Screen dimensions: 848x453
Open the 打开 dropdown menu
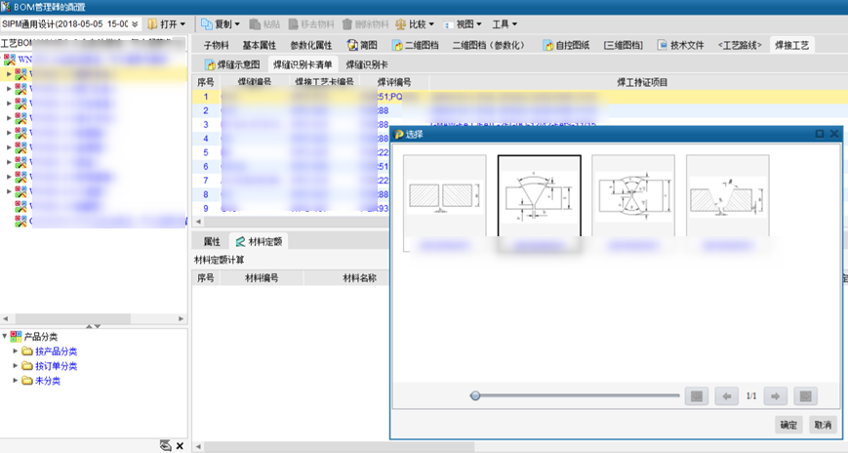click(168, 23)
